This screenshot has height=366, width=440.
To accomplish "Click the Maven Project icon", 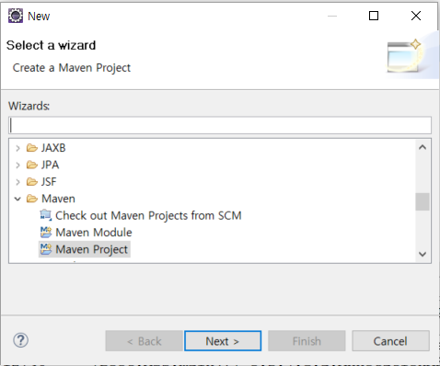I will tap(46, 249).
